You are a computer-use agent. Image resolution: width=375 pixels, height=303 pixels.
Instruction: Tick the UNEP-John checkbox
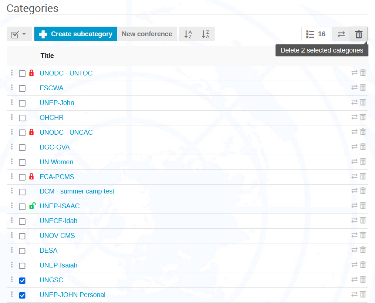[x=22, y=103]
